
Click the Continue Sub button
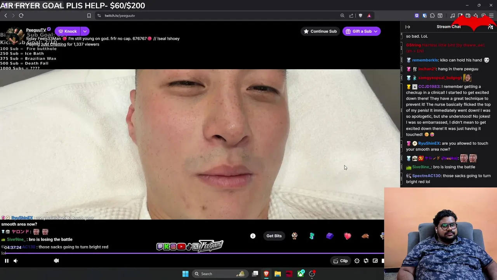click(x=320, y=31)
